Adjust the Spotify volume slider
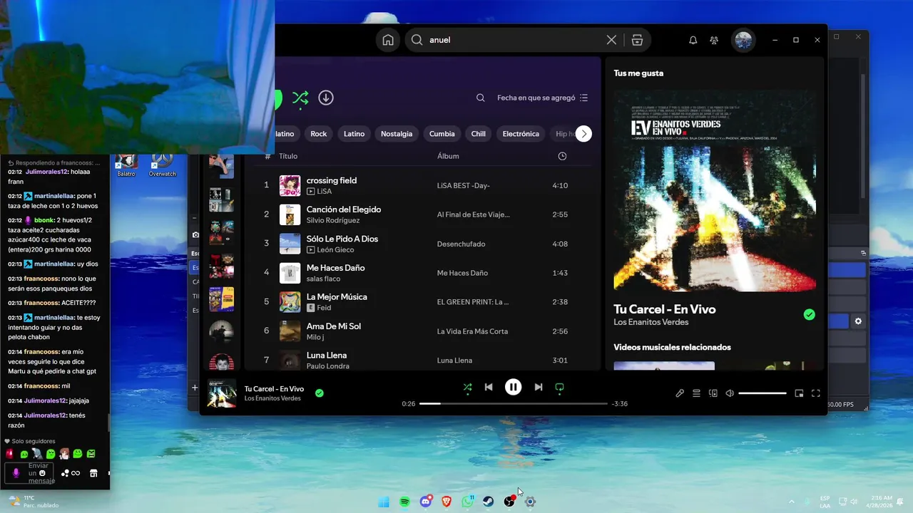 pyautogui.click(x=762, y=393)
